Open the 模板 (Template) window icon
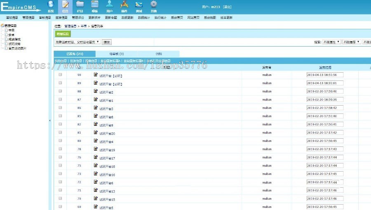The image size is (371, 210). 95,4
